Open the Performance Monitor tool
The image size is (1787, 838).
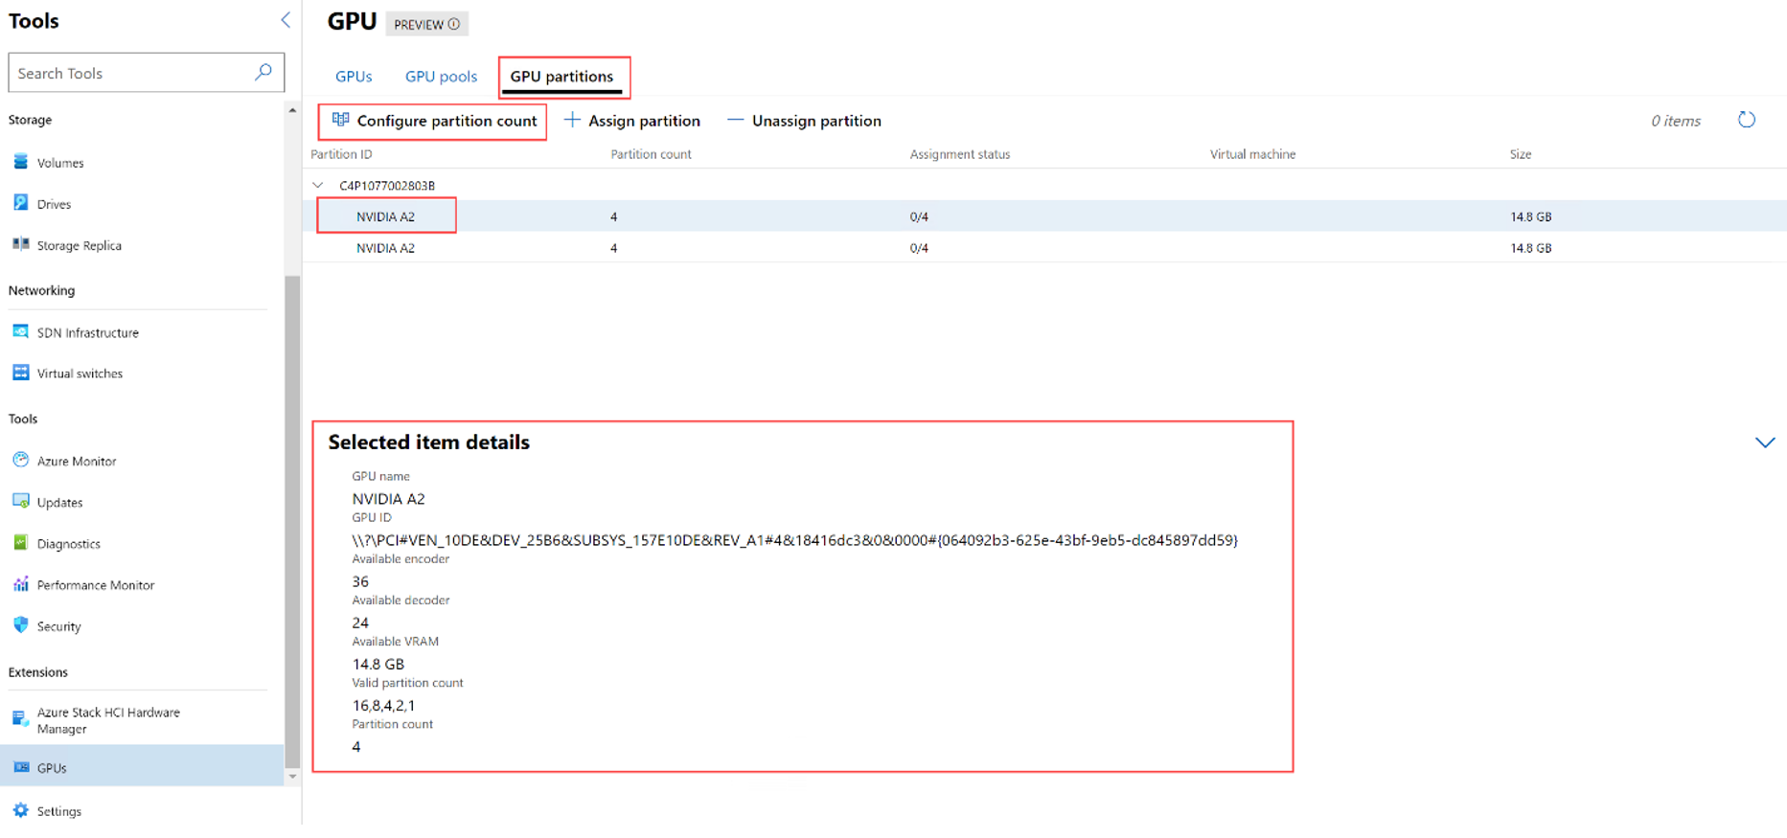(x=95, y=585)
